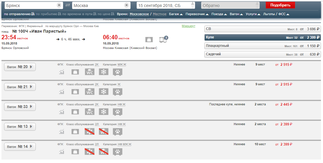Screen dimensions: 323x163
Task: Select the Плацкартный car class tab
Action: (x=263, y=46)
